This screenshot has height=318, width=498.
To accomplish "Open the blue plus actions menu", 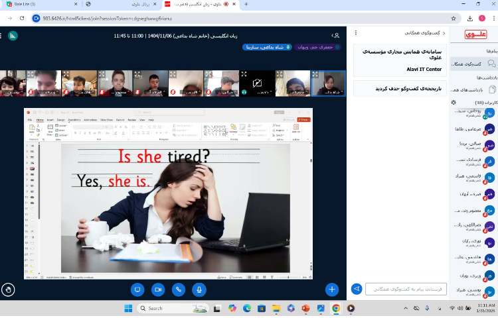I will click(332, 290).
